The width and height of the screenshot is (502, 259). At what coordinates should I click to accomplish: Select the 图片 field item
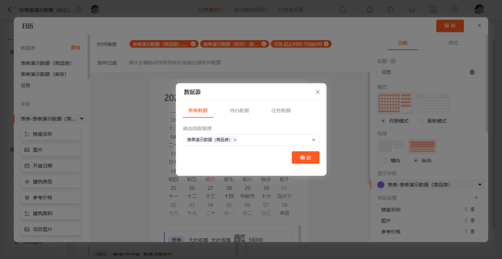click(x=51, y=150)
